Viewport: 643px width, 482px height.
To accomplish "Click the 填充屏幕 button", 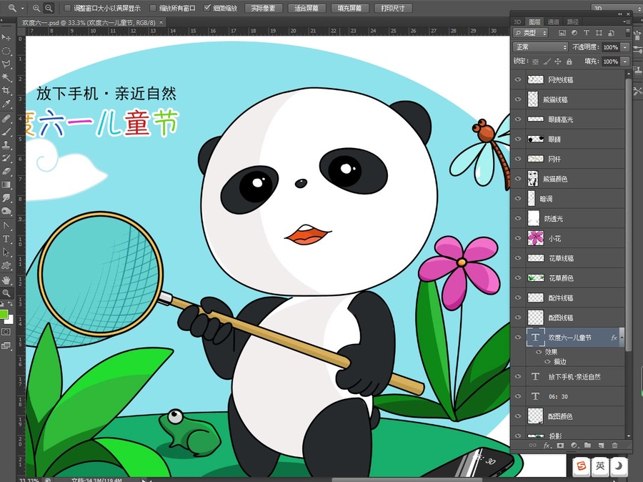I will (x=350, y=8).
